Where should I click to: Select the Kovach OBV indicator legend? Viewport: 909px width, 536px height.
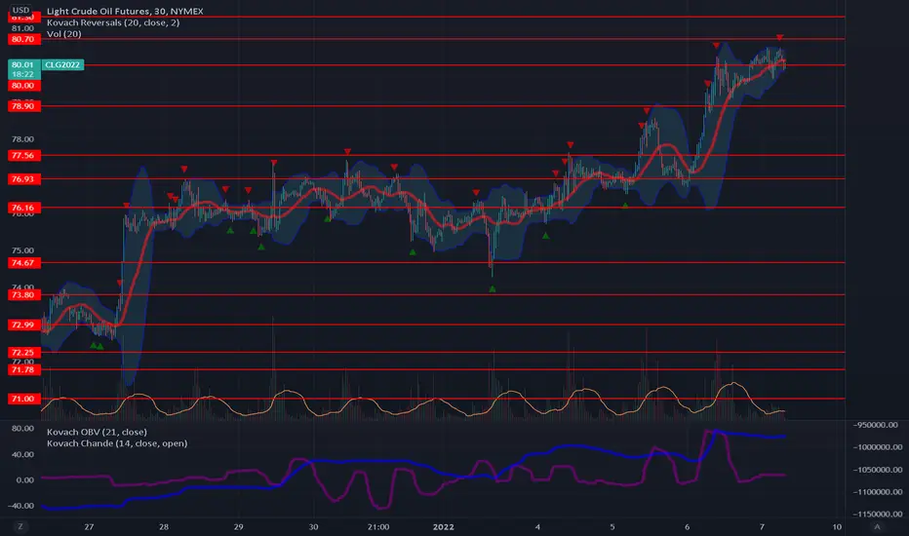click(x=97, y=433)
